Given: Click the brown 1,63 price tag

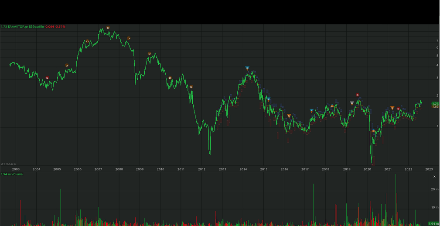Looking at the screenshot, I should click(x=435, y=106).
